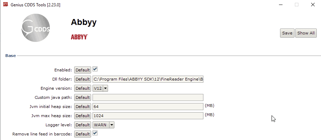This screenshot has height=140, width=321.
Task: Expand the Logger level WARN dropdown
Action: 103,125
